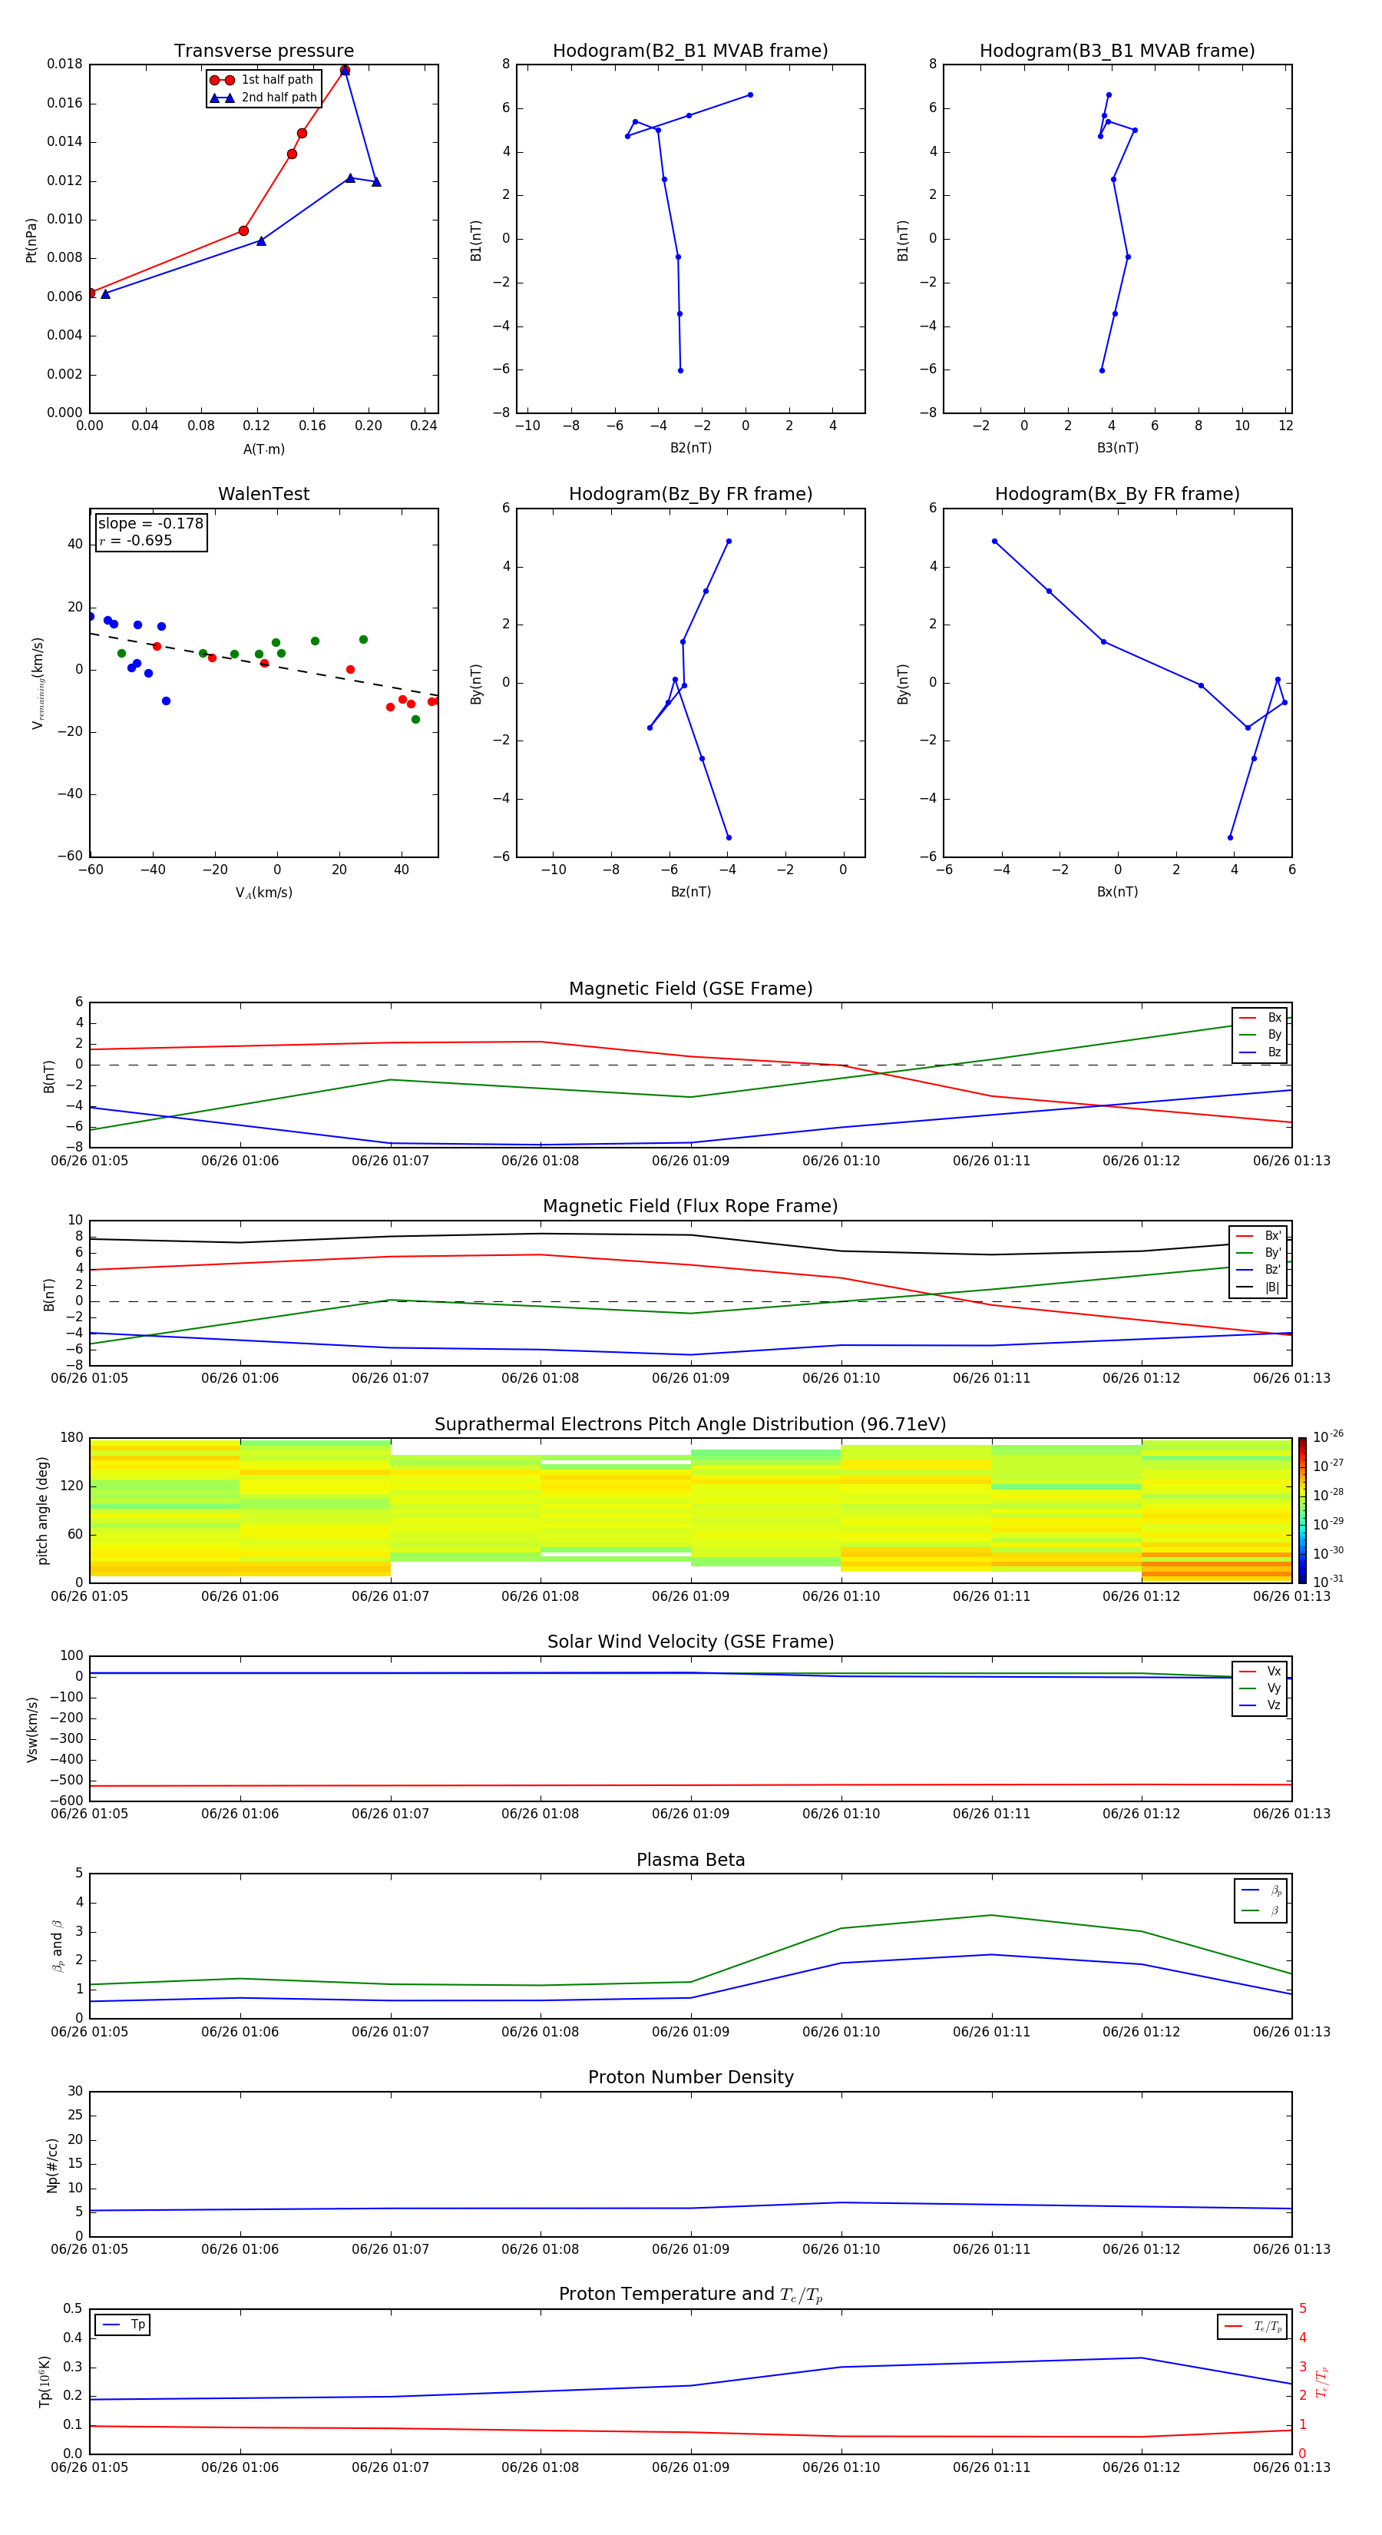Image resolution: width=1382 pixels, height=2535 pixels.
Task: Select 'Vz' in the velocity legend
Action: coord(1261,1705)
